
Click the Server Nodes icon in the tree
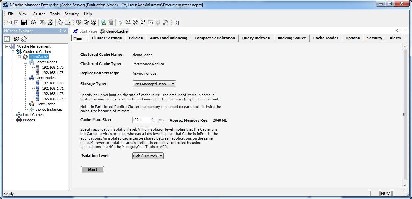coord(32,62)
